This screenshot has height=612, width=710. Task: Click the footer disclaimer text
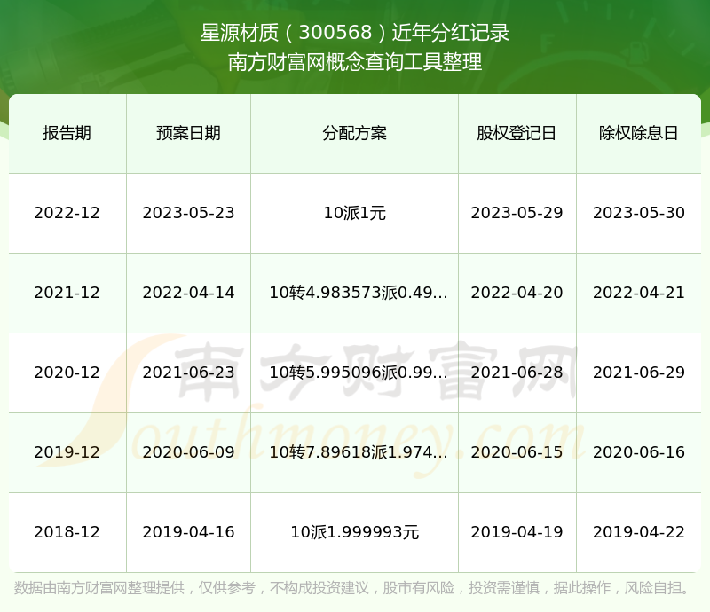[x=351, y=587]
